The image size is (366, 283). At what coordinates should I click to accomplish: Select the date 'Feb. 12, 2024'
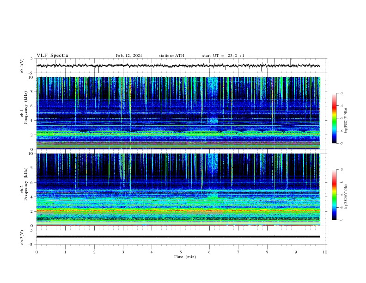pyautogui.click(x=129, y=55)
